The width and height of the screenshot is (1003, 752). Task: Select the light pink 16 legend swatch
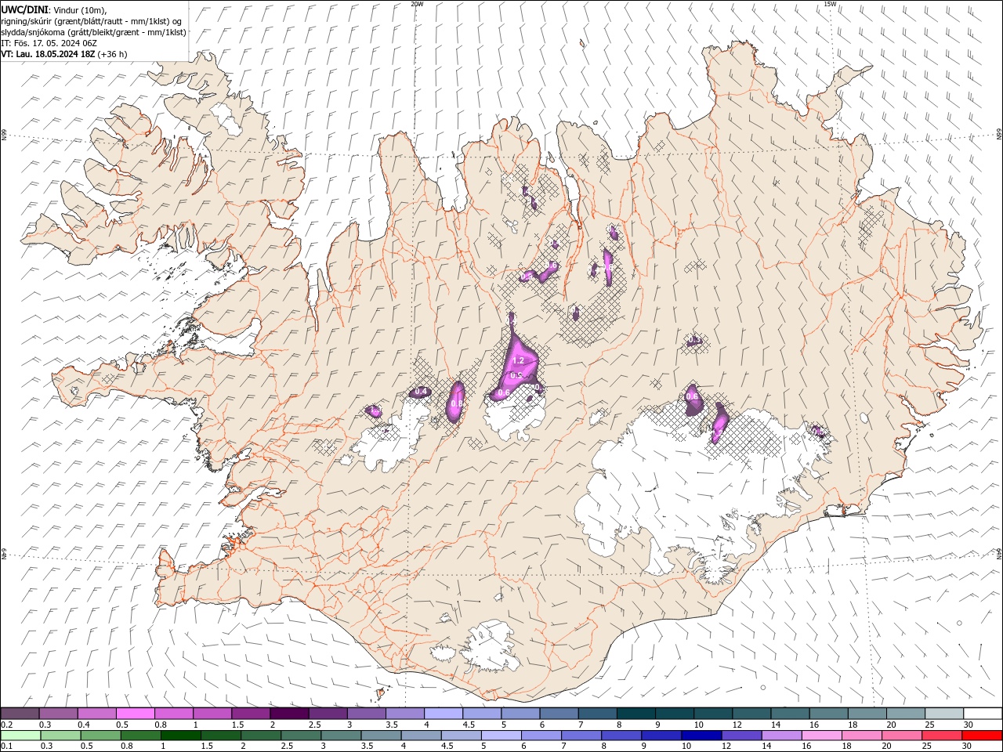pos(822,736)
